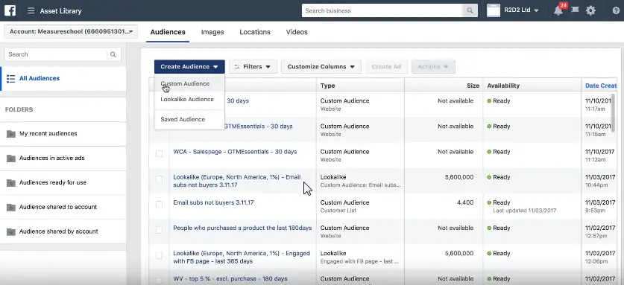The width and height of the screenshot is (624, 285).
Task: Click the sidebar search magnifier icon
Action: [113, 54]
